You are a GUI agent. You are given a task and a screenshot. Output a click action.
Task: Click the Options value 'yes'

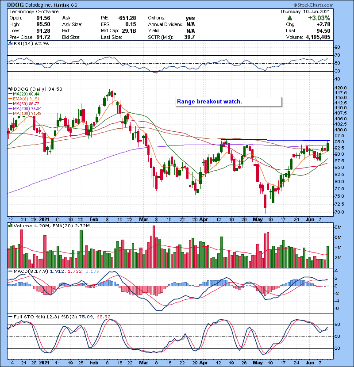point(190,18)
